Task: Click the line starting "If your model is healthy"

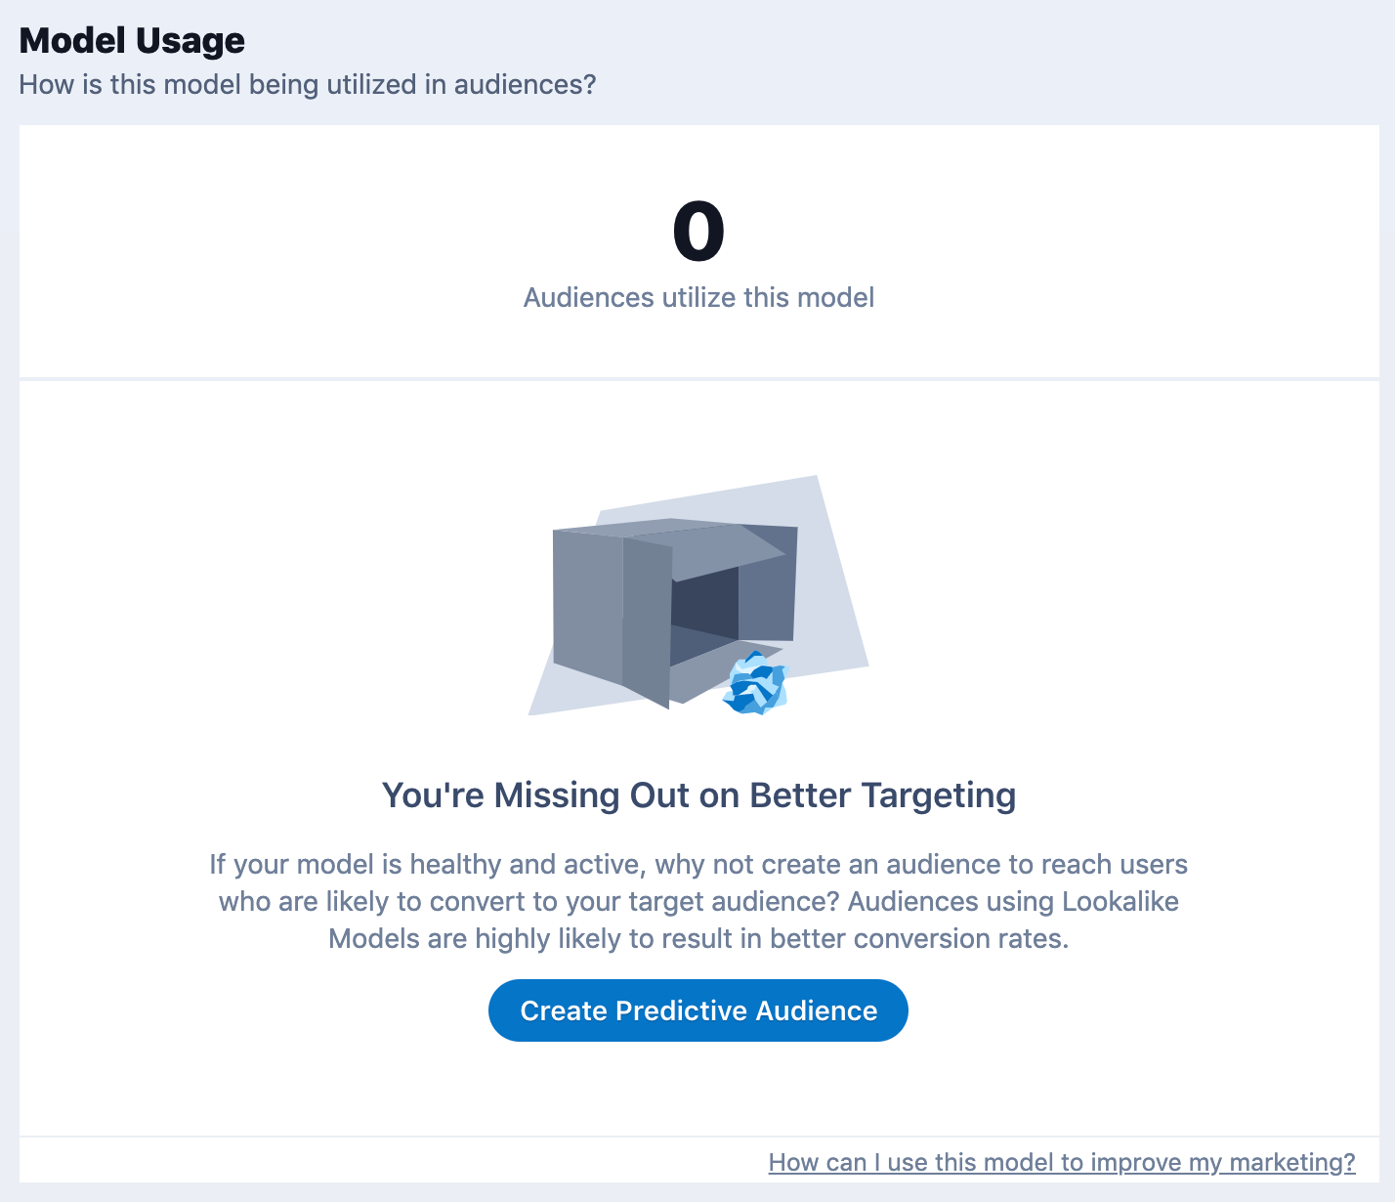Action: pyautogui.click(x=697, y=865)
